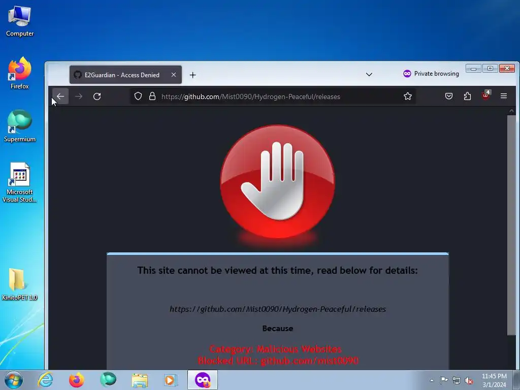Close the Firefox window
The image size is (520, 390).
pos(507,69)
